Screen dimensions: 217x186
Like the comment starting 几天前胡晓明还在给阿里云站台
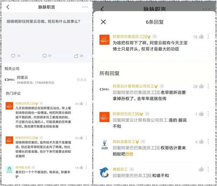pos(81,103)
